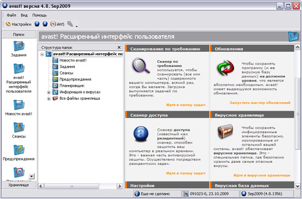Select Все файлы хранилища in the tree
Image resolution: width=302 pixels, height=199 pixels.
coord(80,99)
